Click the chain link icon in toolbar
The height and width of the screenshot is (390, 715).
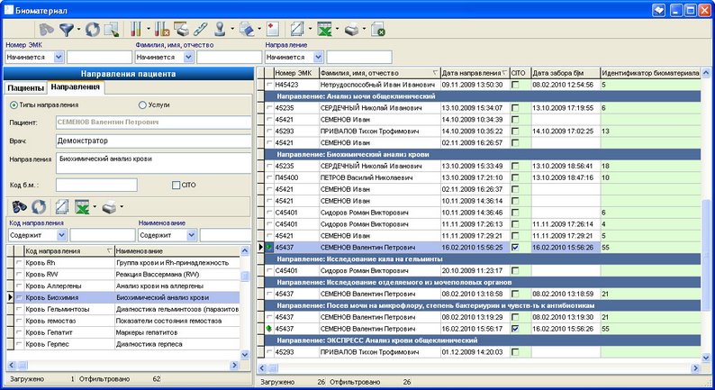201,30
